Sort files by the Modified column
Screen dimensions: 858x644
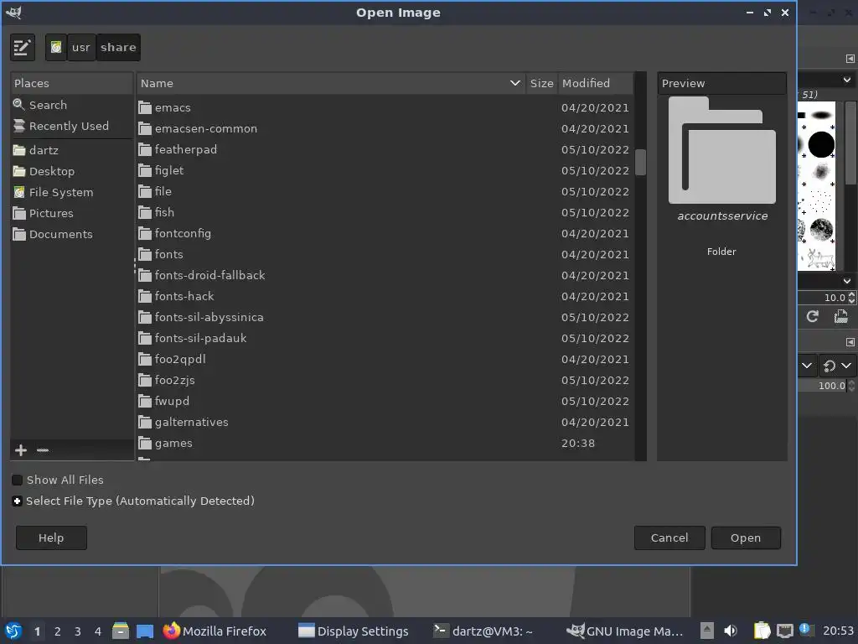click(x=596, y=83)
